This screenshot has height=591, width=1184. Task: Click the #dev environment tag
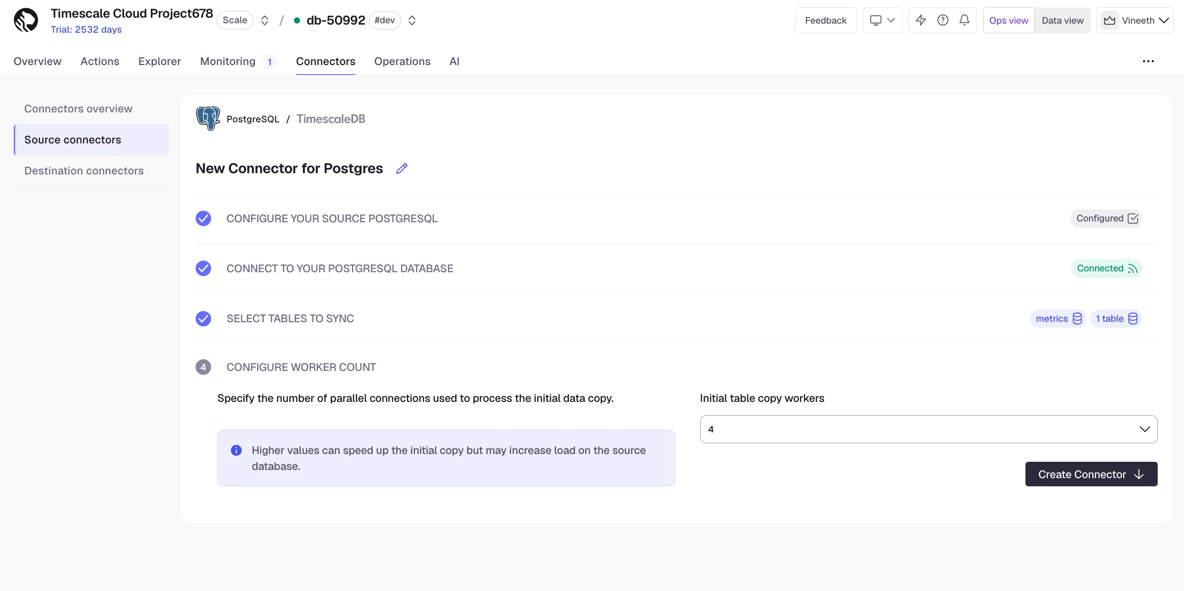[x=385, y=20]
